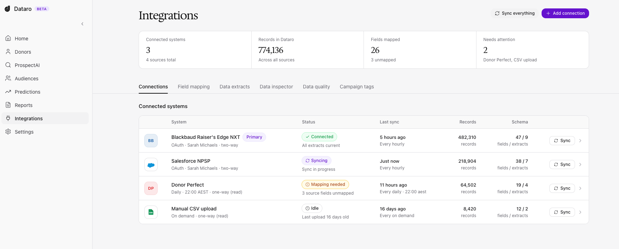Click the Schema column header

[x=520, y=122]
